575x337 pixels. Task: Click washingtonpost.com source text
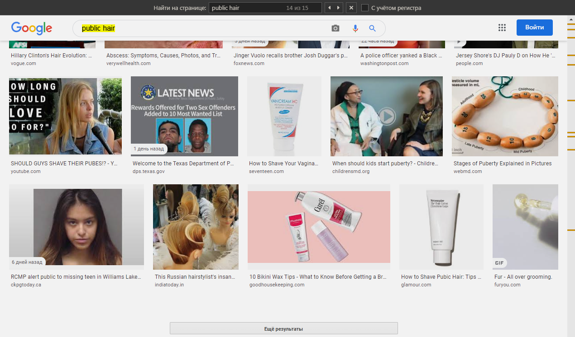[384, 64]
